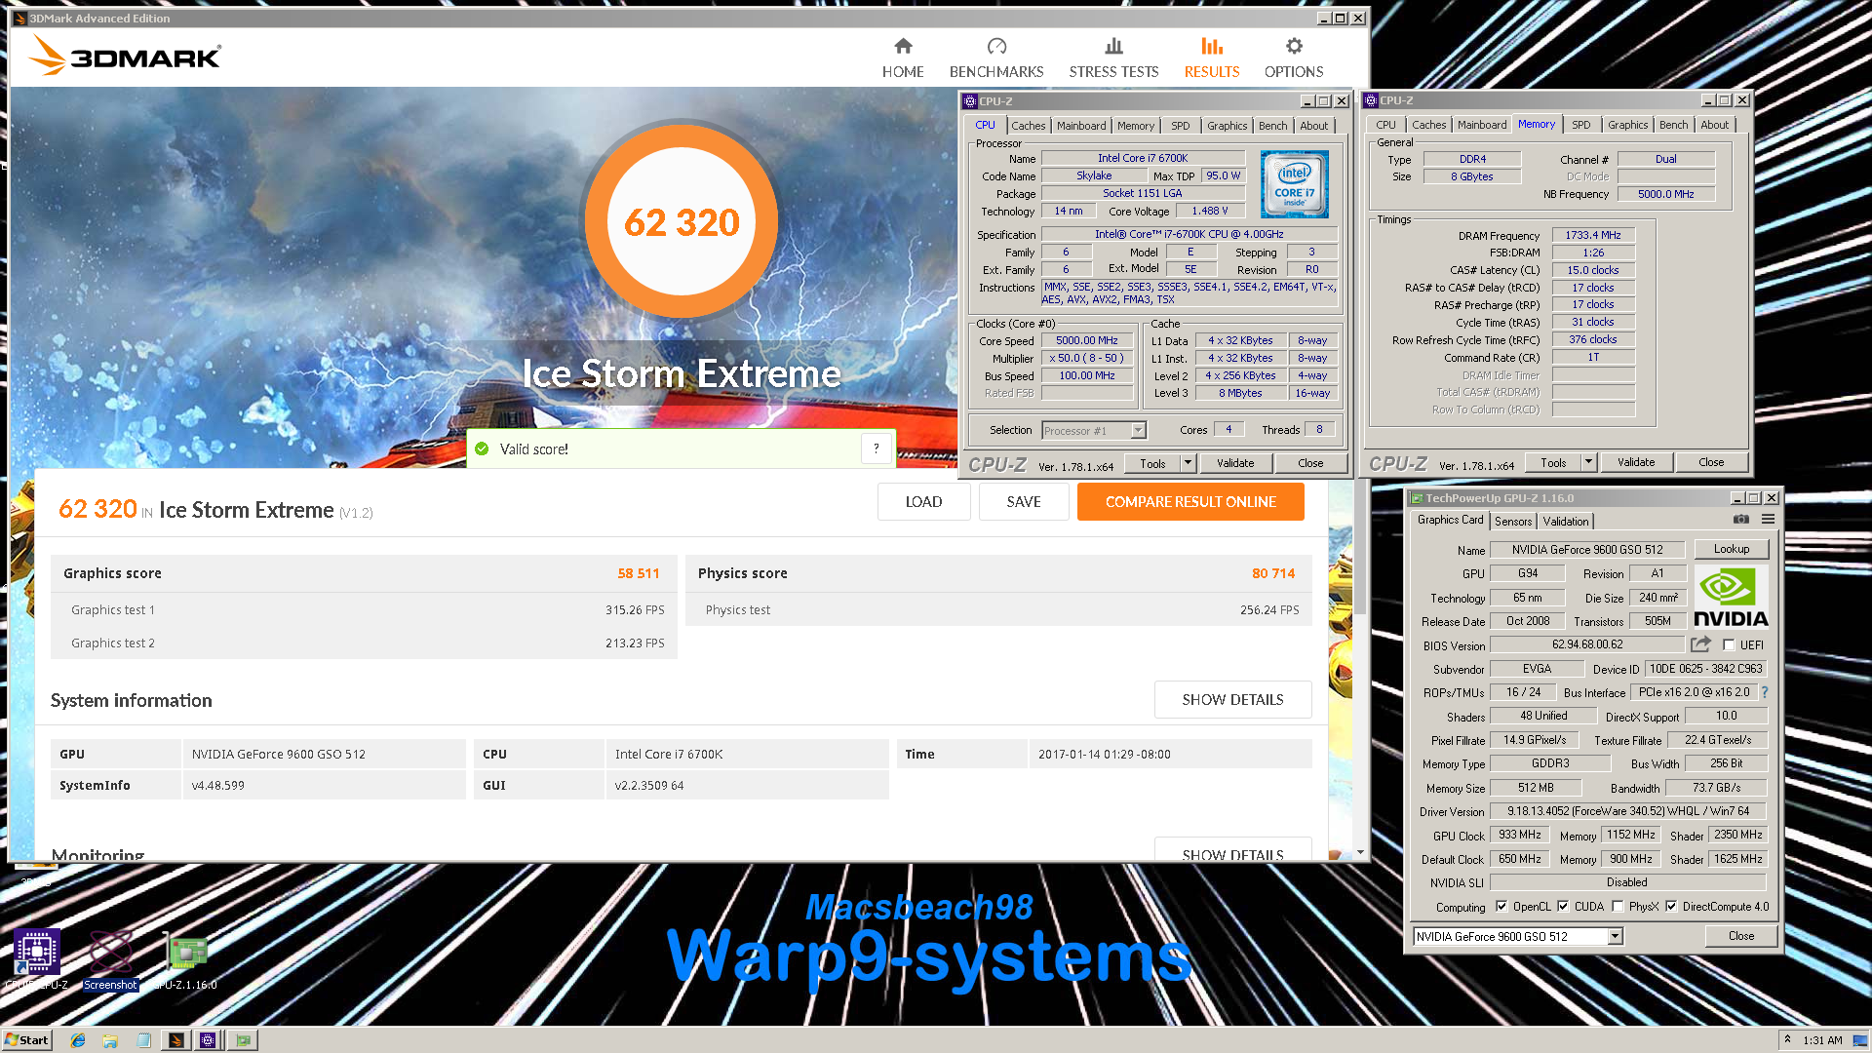This screenshot has height=1053, width=1872.
Task: Switch to 3DMark taskbar button
Action: [176, 1040]
